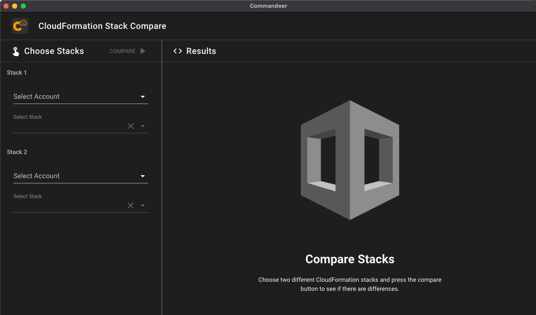This screenshot has height=315, width=536.
Task: Open Stack 1 Select Account dropdown arrow
Action: (143, 97)
